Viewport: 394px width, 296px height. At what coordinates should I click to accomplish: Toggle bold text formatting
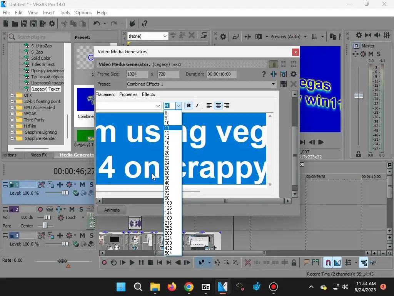189,106
